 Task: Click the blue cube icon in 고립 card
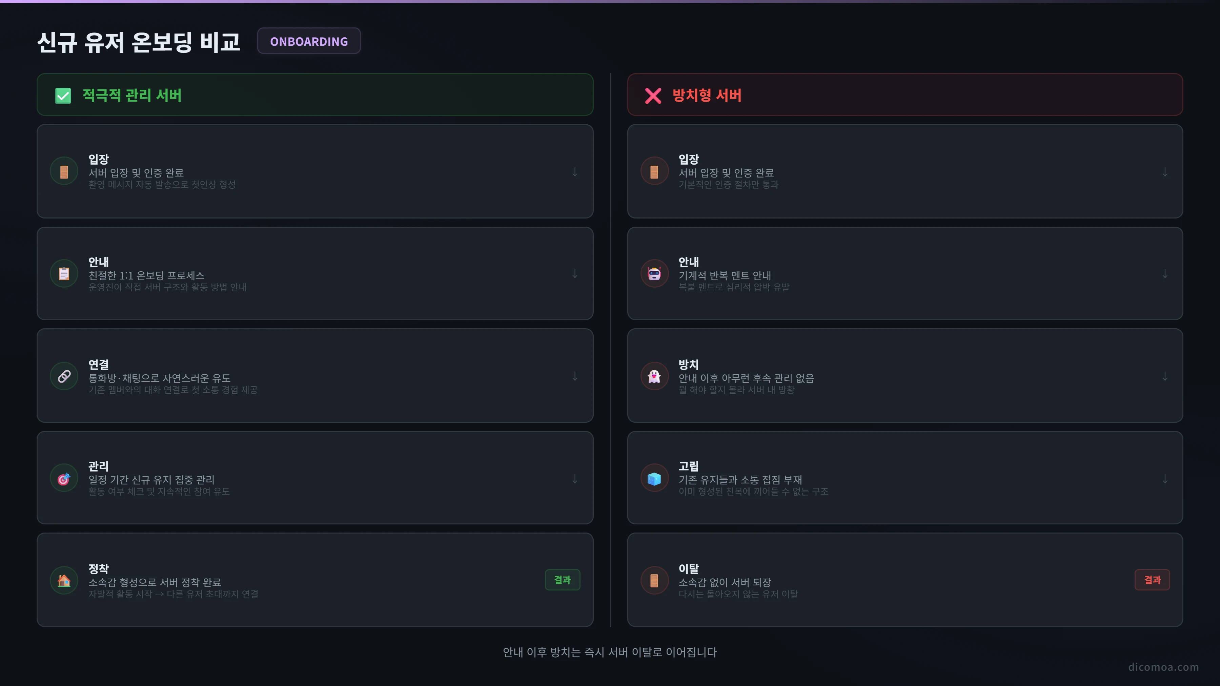point(654,479)
